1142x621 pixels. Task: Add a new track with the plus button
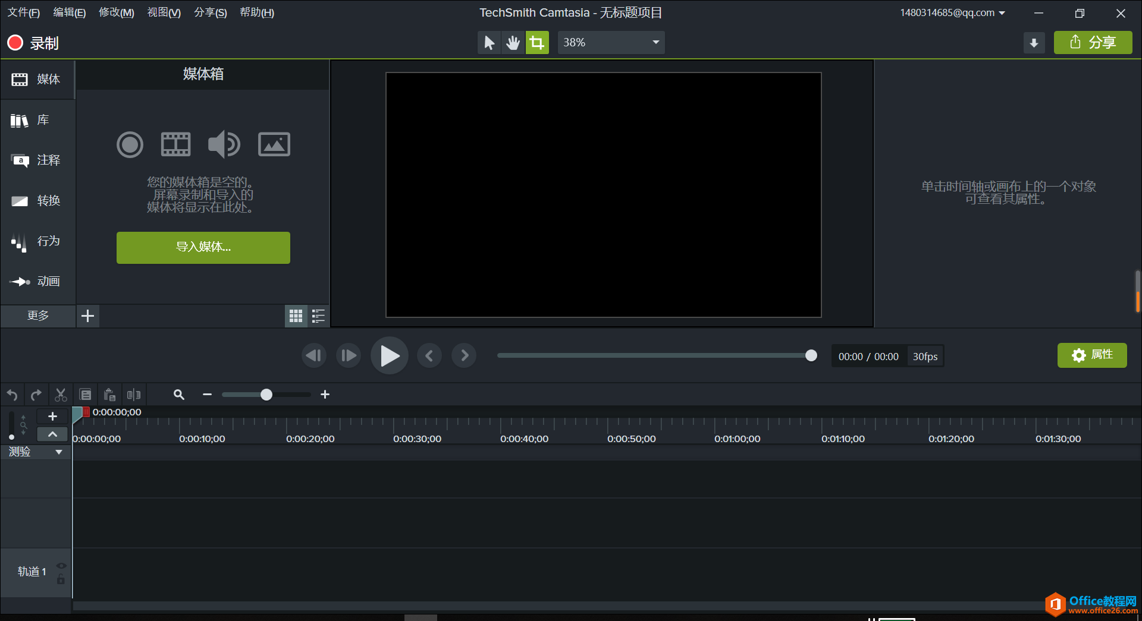tap(52, 417)
